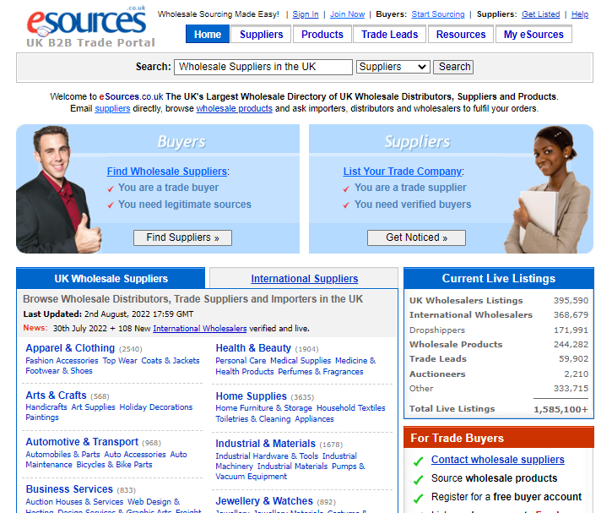
Task: Click Find Wholesale Suppliers link
Action: (x=167, y=172)
